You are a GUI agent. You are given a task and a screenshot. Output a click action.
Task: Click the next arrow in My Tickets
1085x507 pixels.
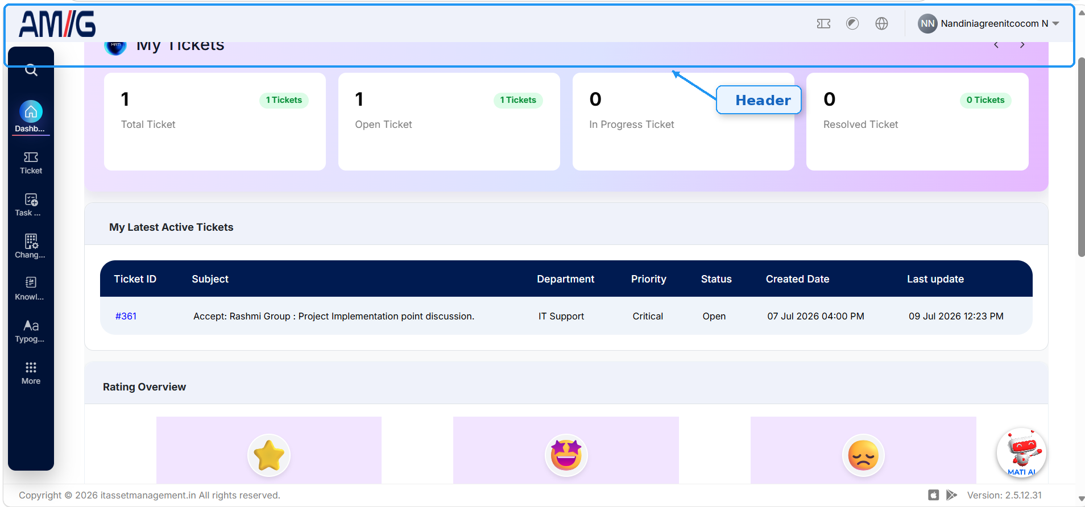(x=1022, y=45)
